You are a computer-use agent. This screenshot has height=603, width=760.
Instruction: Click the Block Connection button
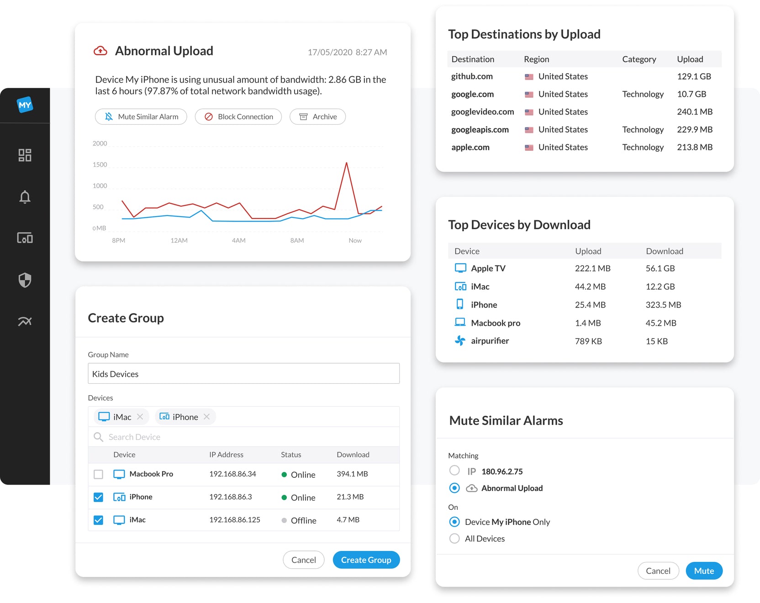click(x=238, y=117)
